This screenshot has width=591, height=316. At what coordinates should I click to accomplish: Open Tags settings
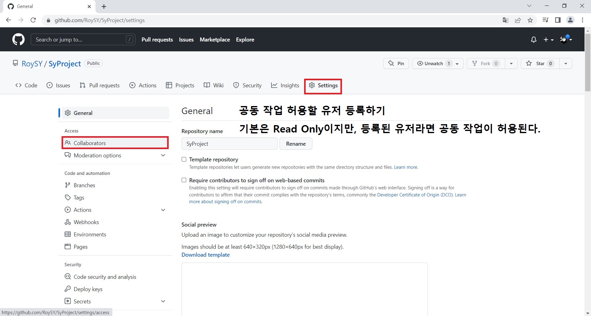click(115, 198)
